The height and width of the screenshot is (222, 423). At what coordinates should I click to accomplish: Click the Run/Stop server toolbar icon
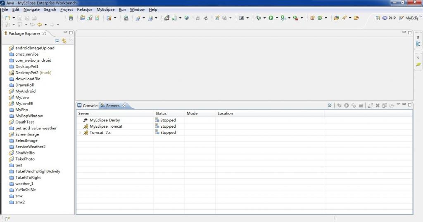pos(175,18)
